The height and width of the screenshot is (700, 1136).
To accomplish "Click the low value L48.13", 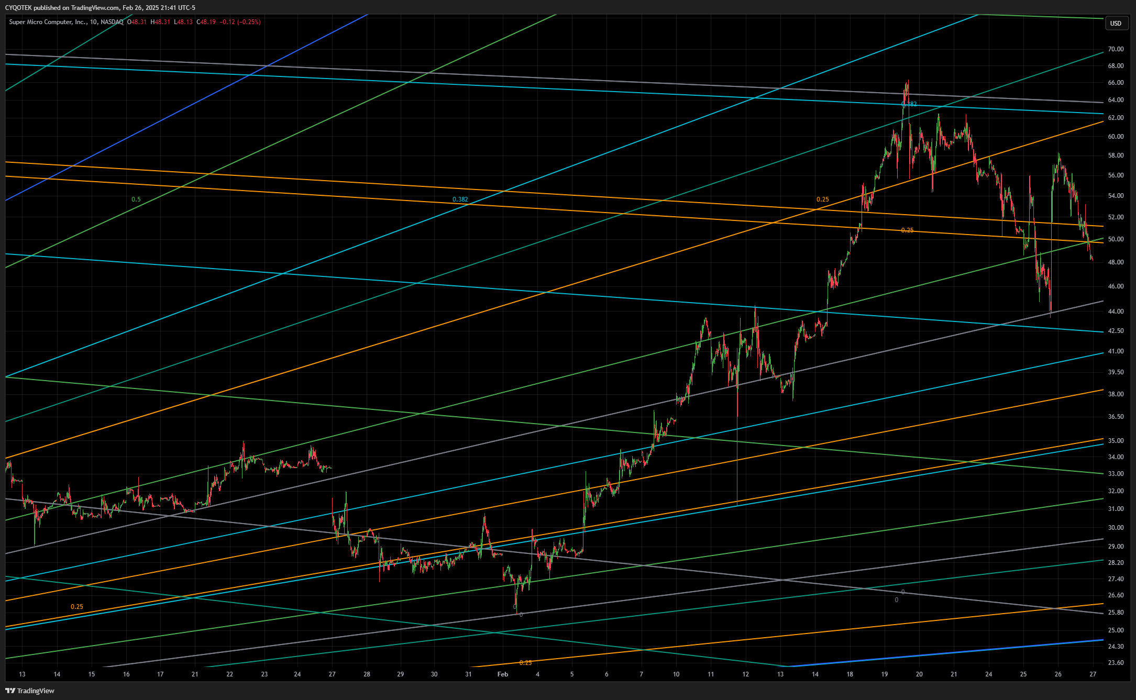I will [183, 22].
